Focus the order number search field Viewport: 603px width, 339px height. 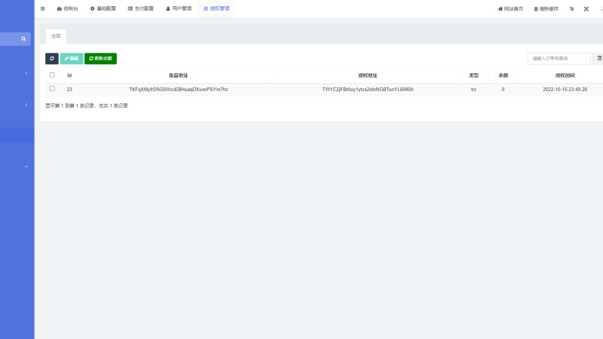559,59
